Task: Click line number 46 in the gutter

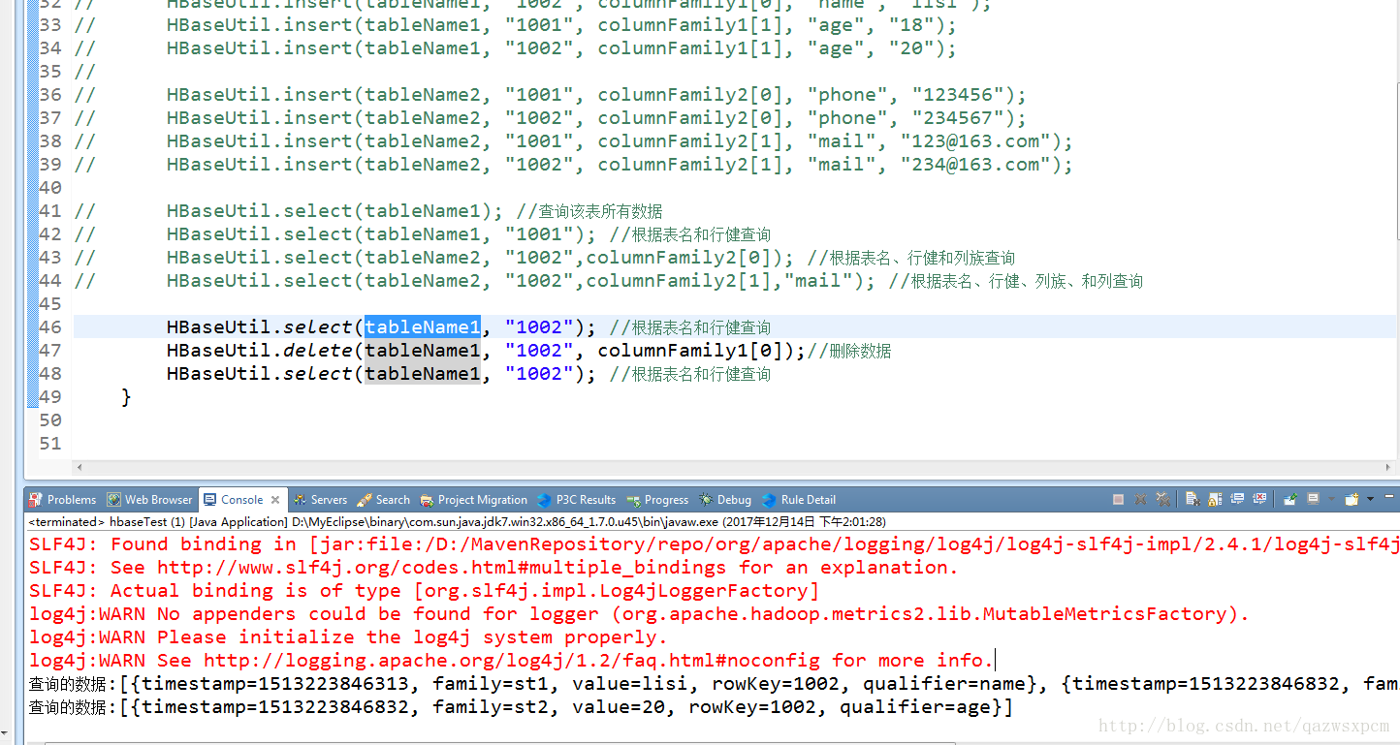Action: tap(50, 327)
